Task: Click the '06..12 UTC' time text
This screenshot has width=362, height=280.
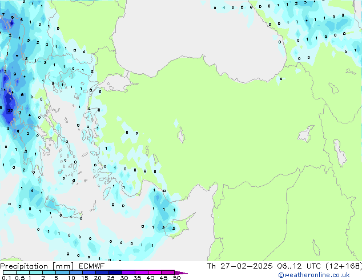Action: [x=299, y=266]
